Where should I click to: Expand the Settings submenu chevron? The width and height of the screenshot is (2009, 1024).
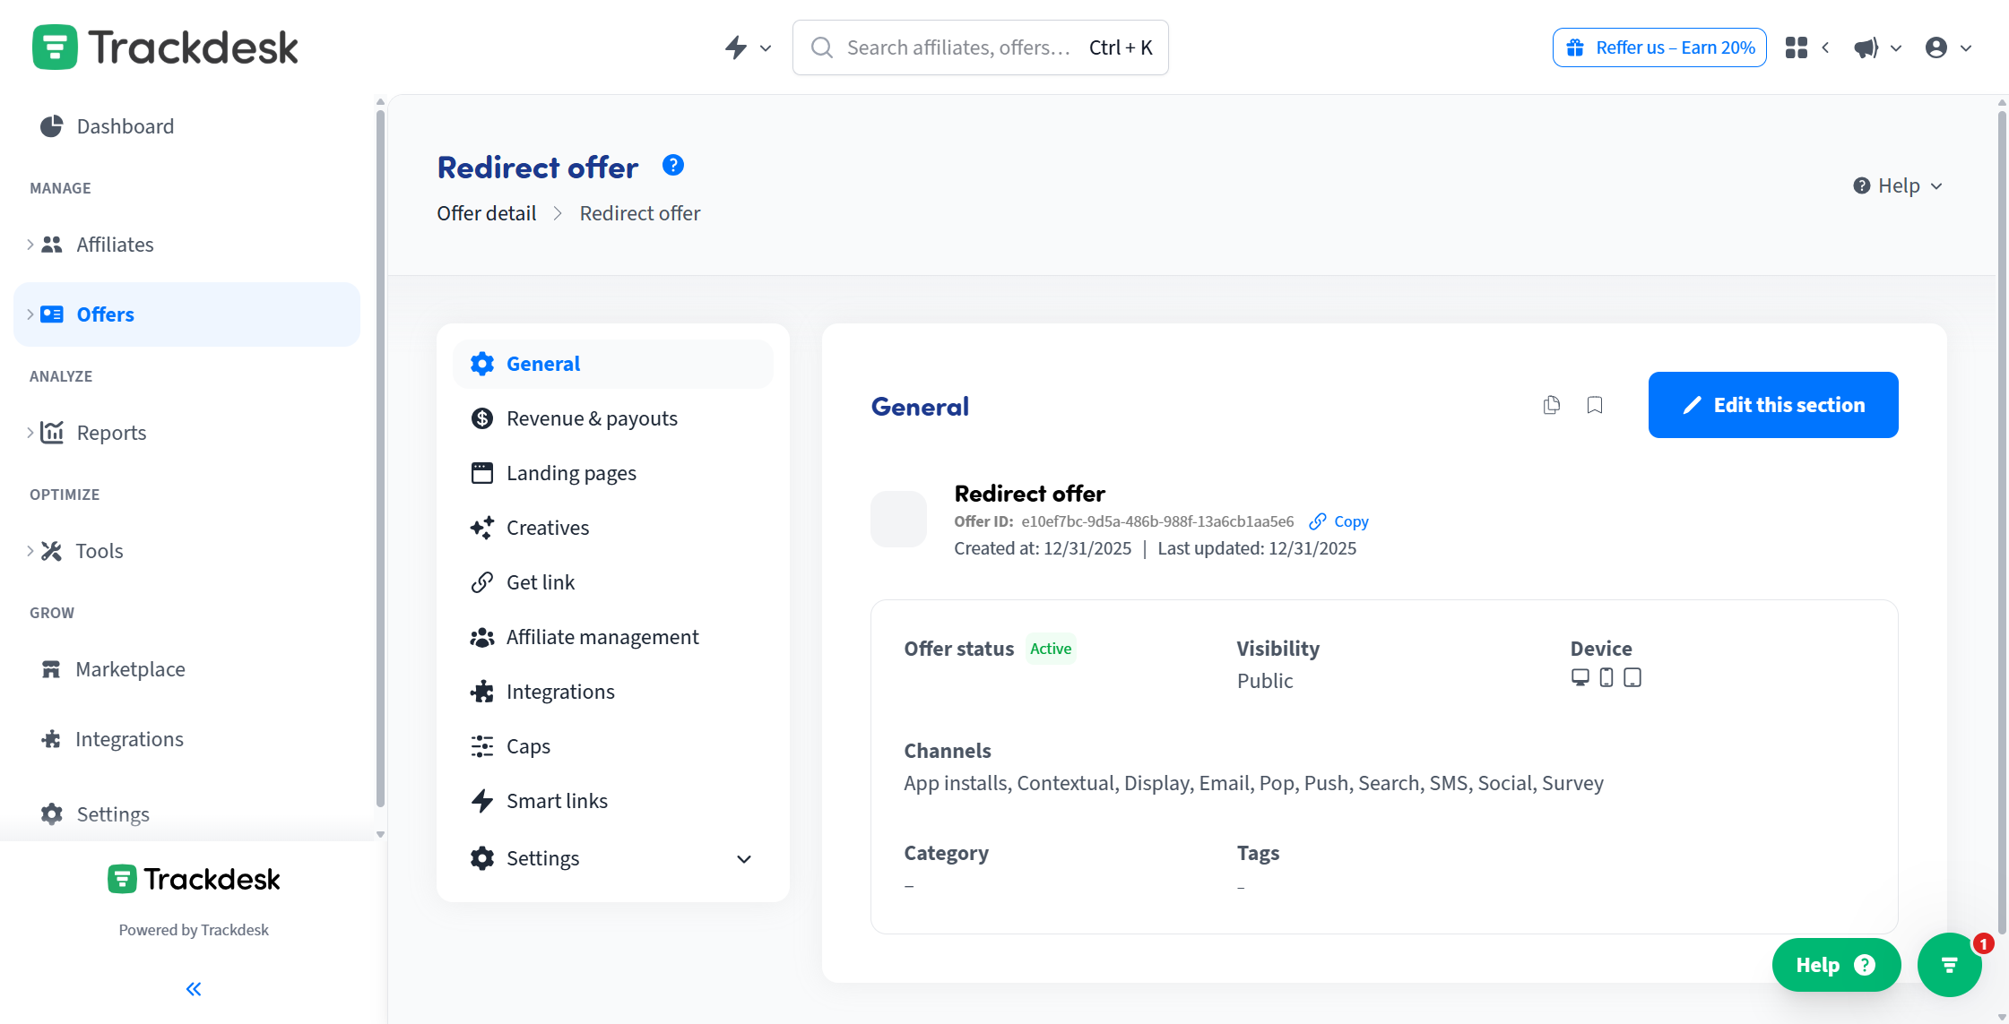(744, 858)
